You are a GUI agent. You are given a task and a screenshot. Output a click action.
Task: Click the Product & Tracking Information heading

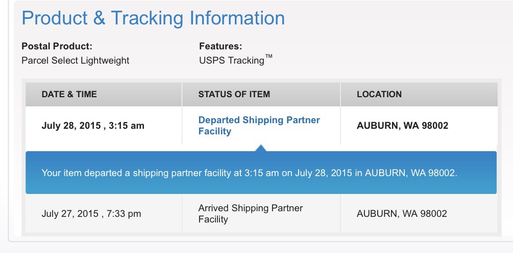(x=153, y=18)
